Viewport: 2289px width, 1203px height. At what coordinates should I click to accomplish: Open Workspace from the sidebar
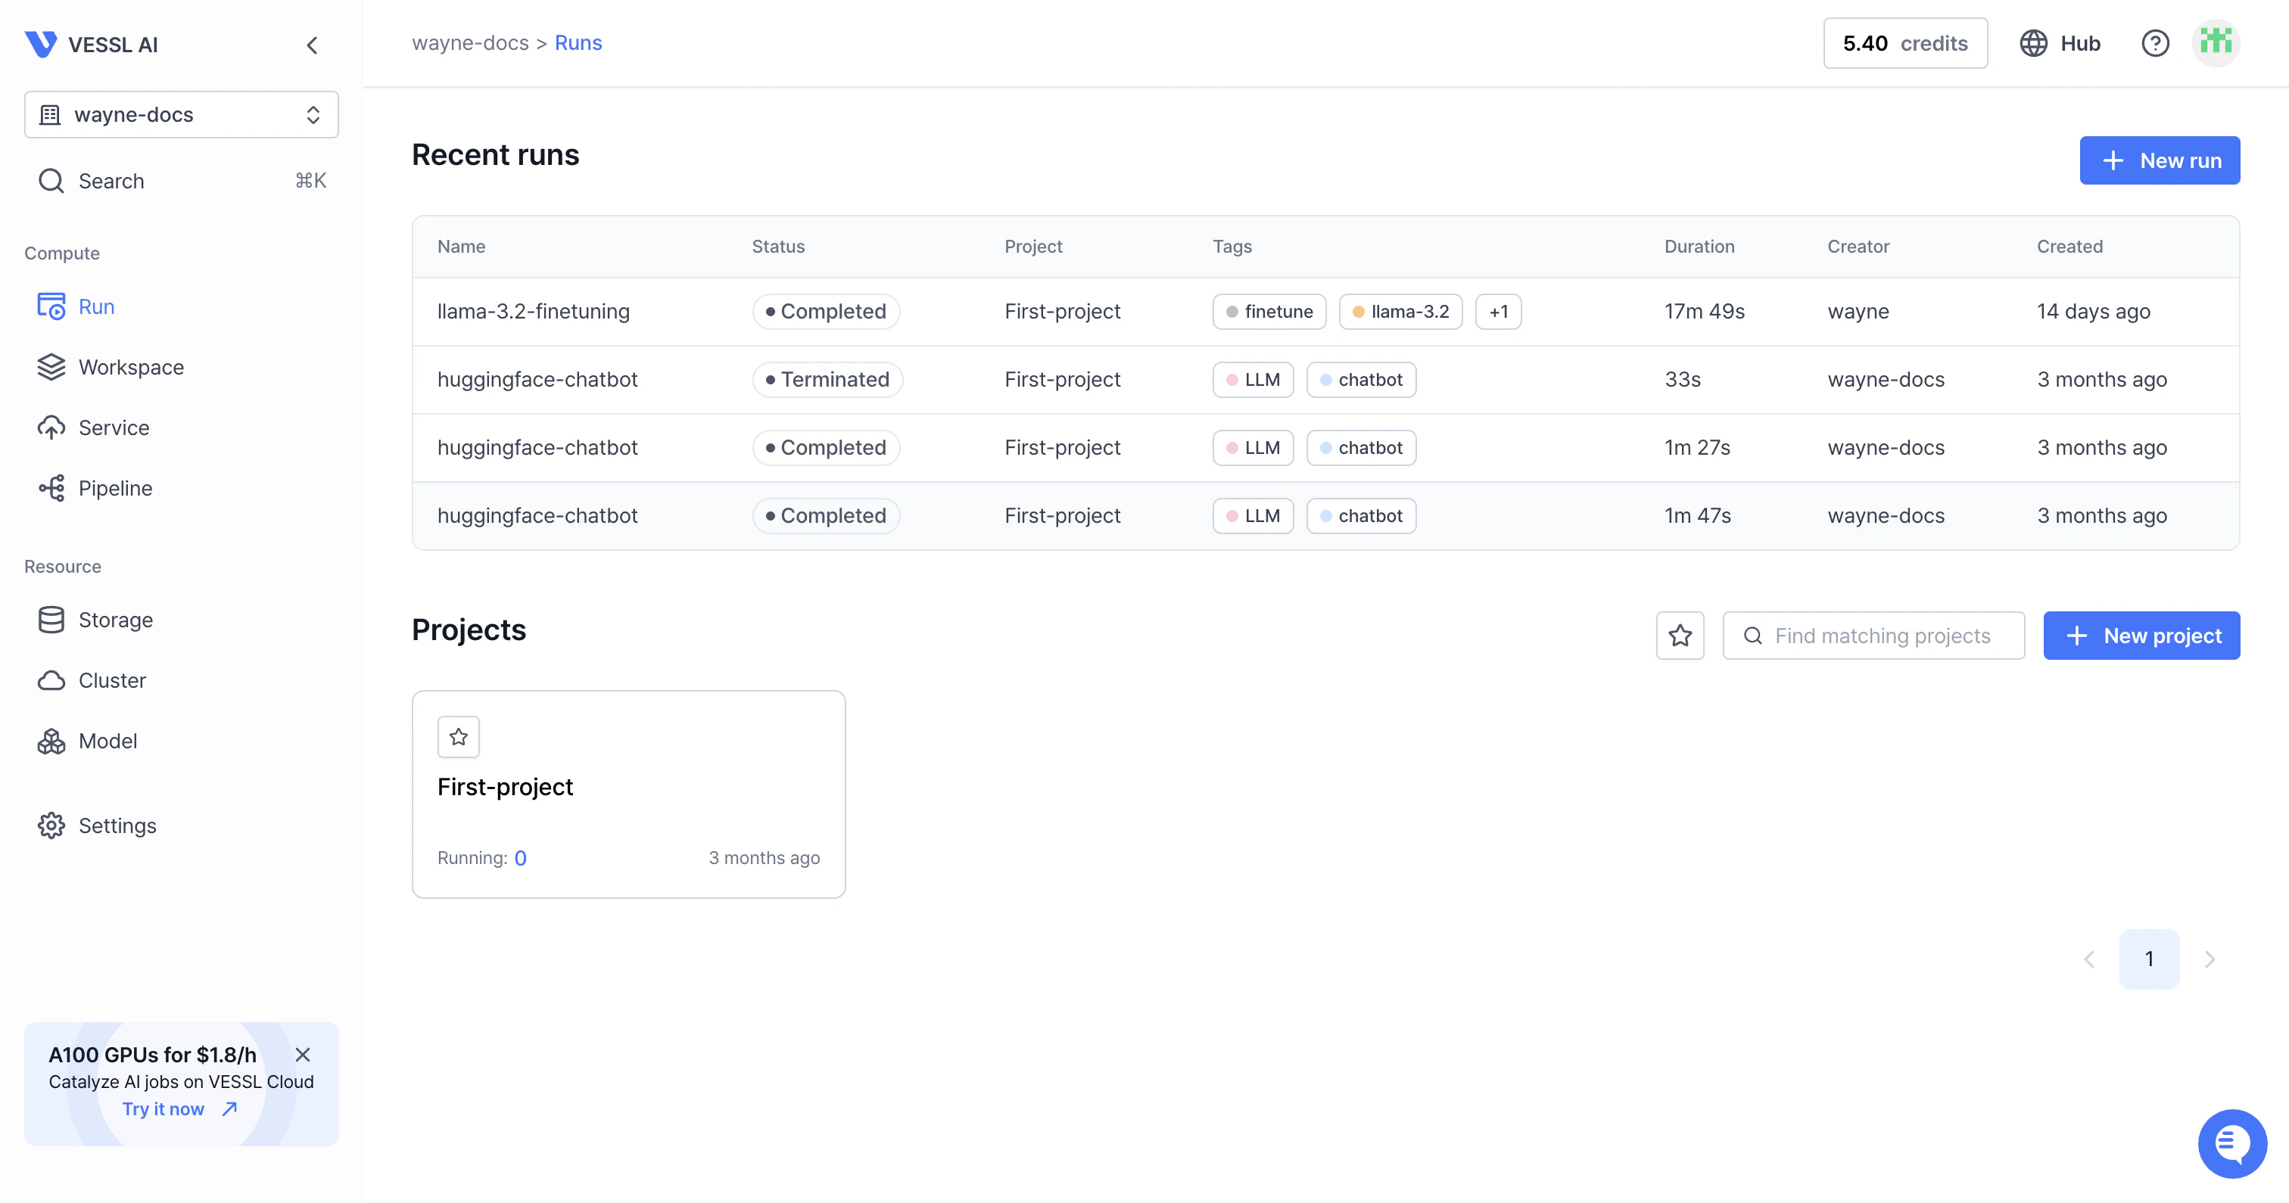tap(131, 367)
